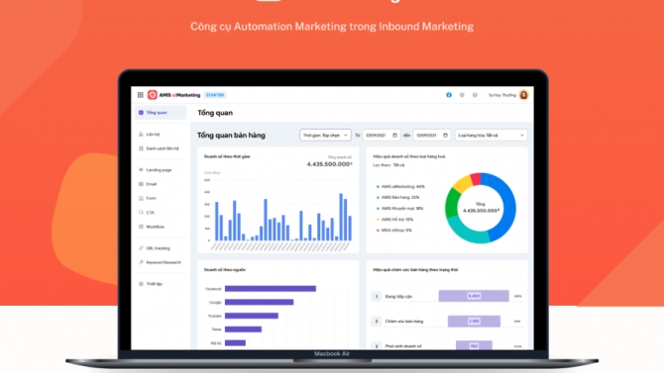This screenshot has height=373, width=664.
Task: Click the user name Tạ Huy Thưởng
Action: (501, 95)
